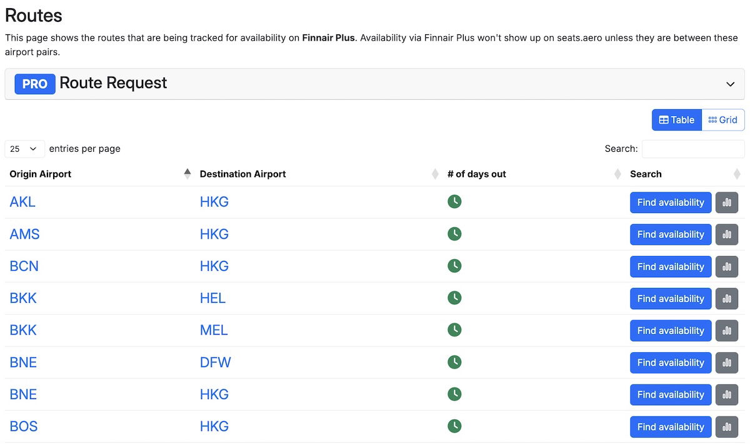Switch to Grid view

[723, 120]
